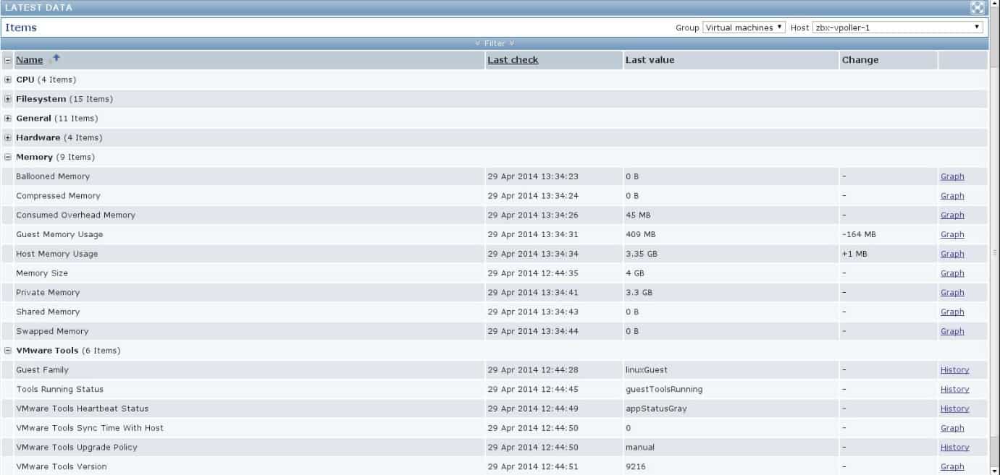Click the Host Memory Usage item name
This screenshot has height=475, width=1000.
[x=56, y=254]
